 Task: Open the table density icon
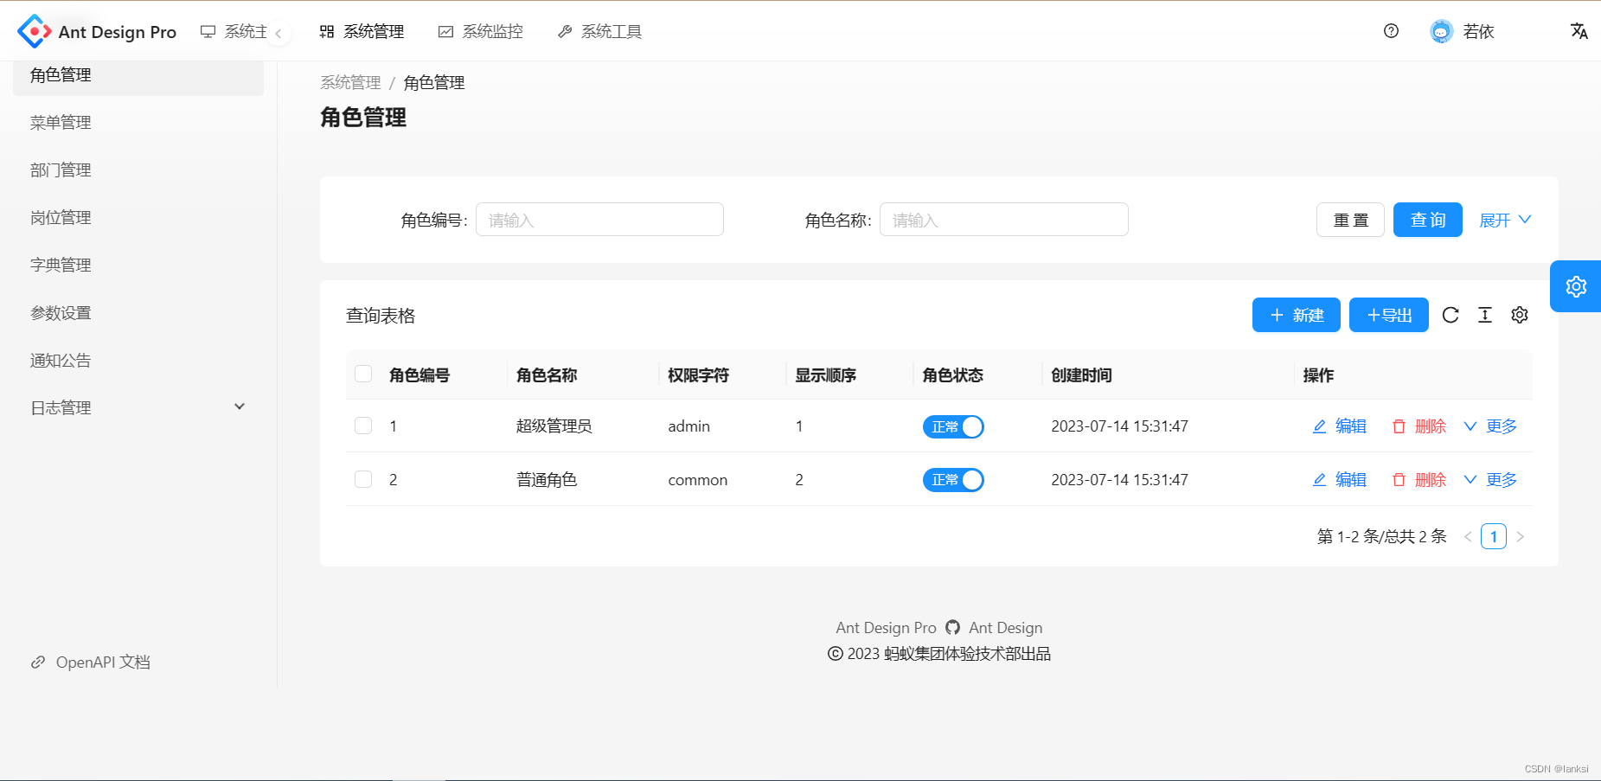click(x=1485, y=315)
